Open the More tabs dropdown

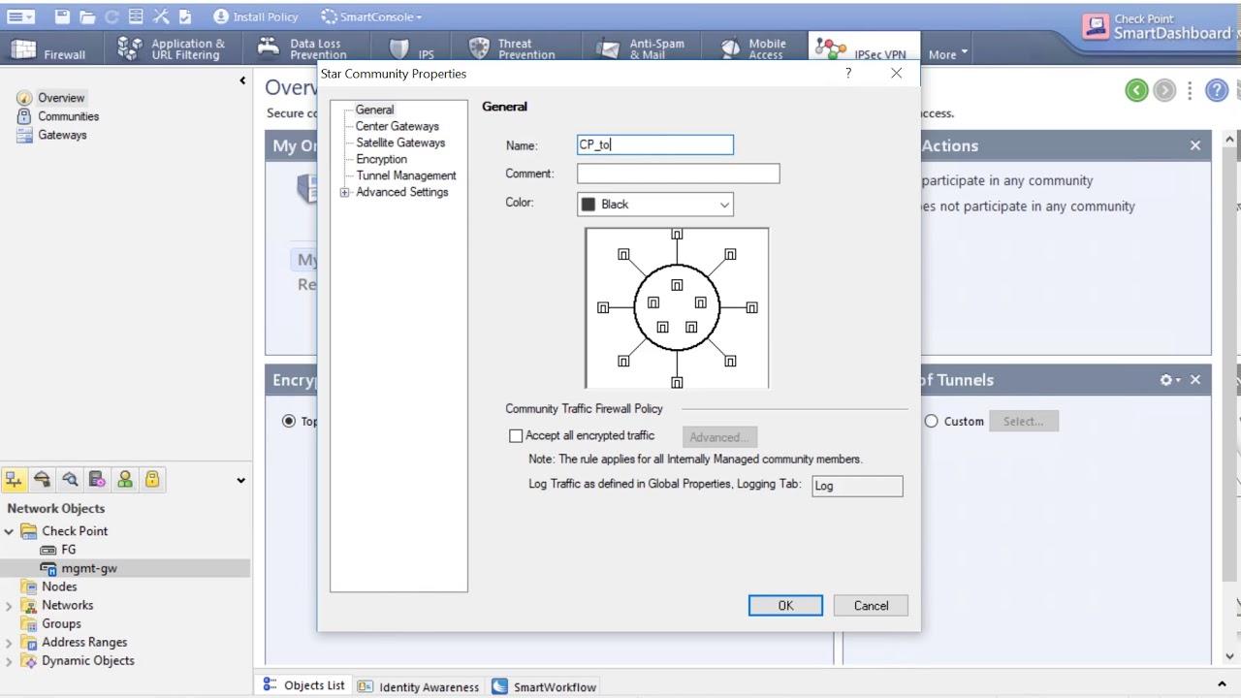tap(948, 54)
